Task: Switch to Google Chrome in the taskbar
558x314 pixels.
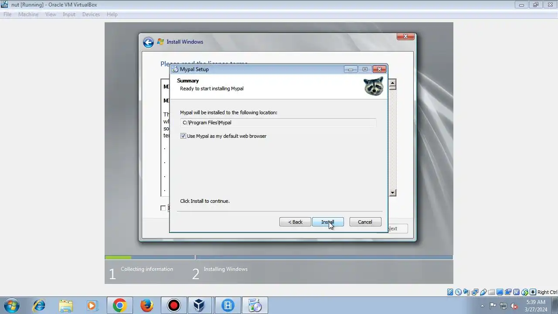Action: (x=120, y=305)
